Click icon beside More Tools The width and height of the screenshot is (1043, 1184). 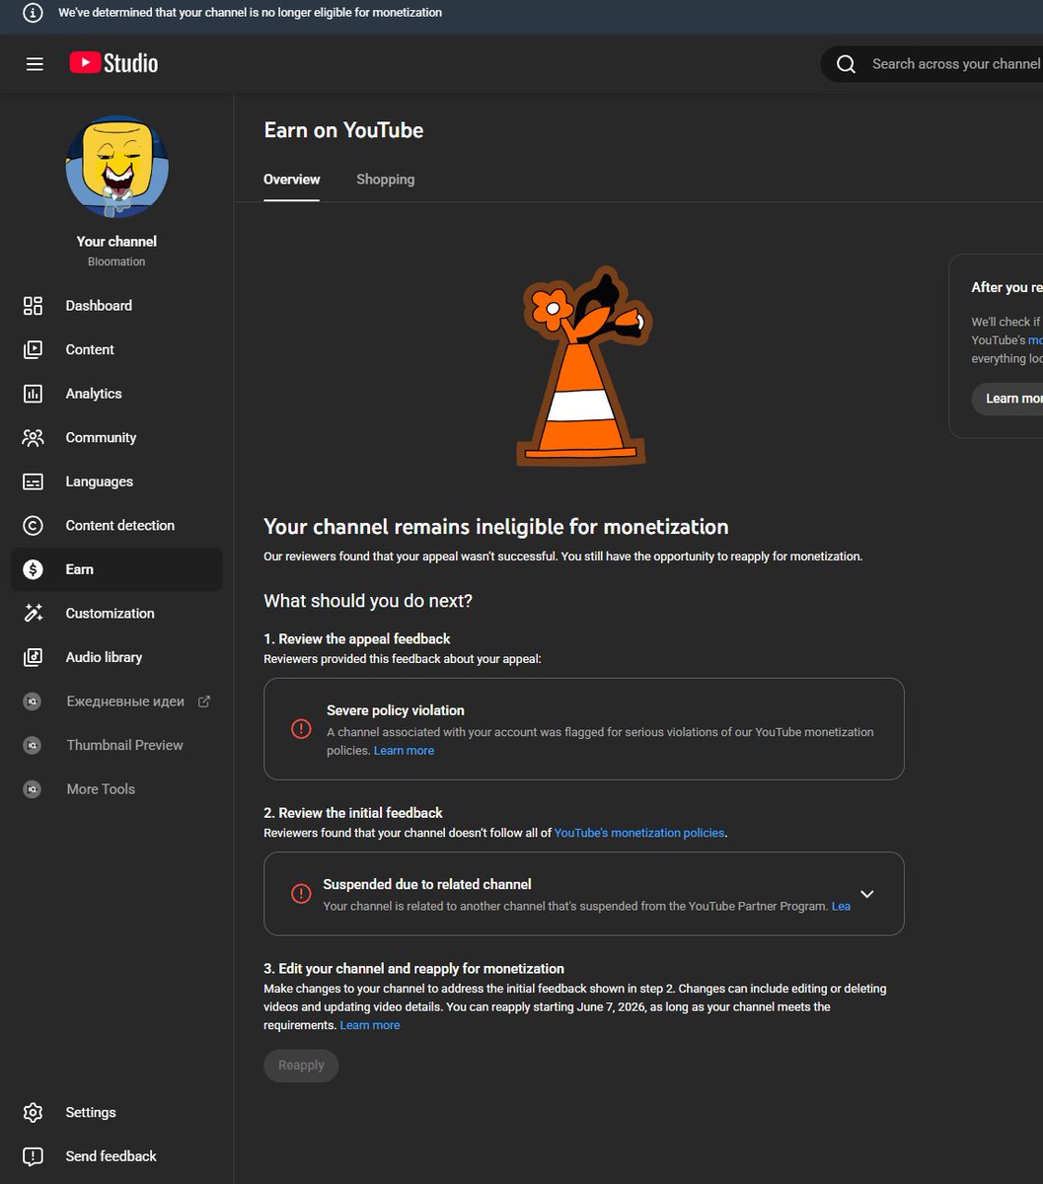[x=33, y=789]
